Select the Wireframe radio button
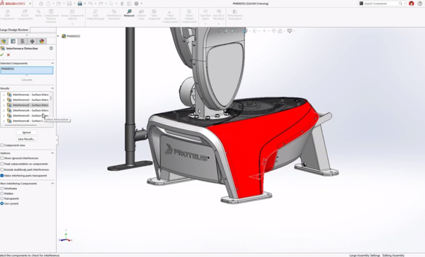Viewport: 425px width, 257px height. tap(2, 189)
